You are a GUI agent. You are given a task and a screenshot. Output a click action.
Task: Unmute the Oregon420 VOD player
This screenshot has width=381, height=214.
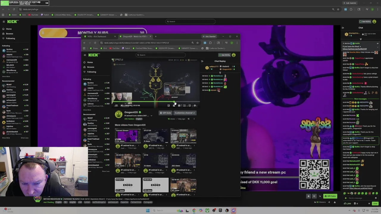pos(122,106)
